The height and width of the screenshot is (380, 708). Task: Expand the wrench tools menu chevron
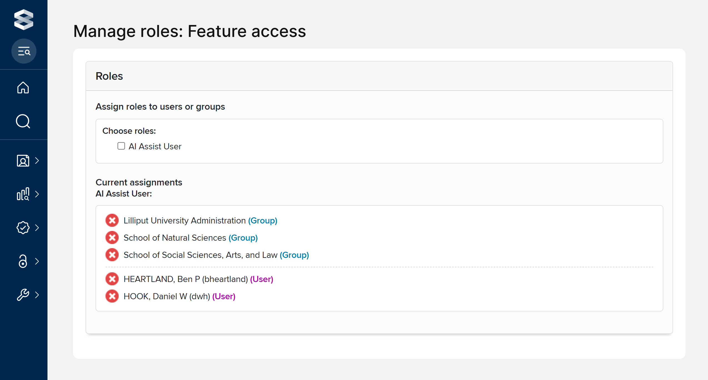click(37, 295)
